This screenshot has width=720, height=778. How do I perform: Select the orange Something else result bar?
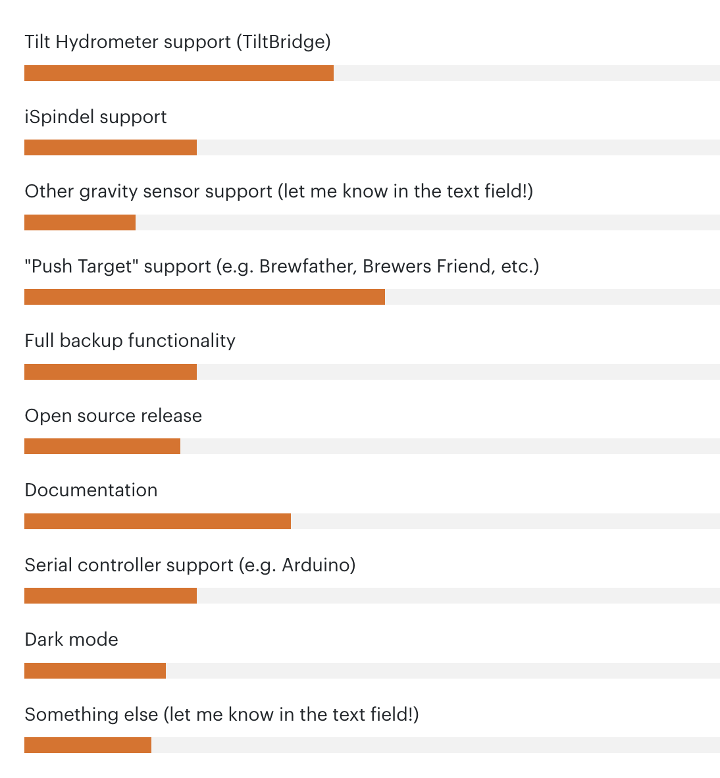pyautogui.click(x=88, y=744)
